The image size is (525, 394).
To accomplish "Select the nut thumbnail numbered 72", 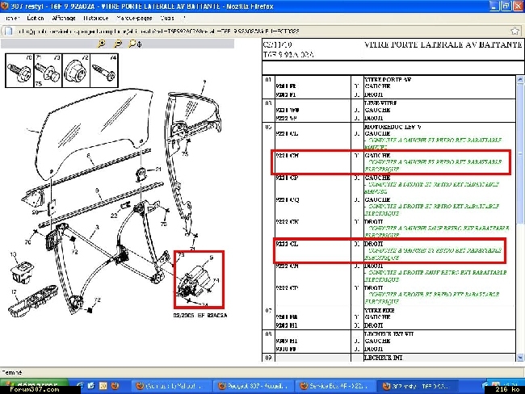I will coord(77,70).
